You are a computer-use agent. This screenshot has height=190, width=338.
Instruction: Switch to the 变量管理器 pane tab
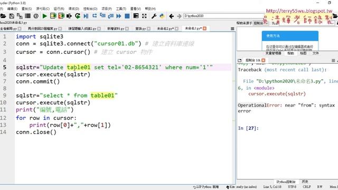tap(274, 53)
